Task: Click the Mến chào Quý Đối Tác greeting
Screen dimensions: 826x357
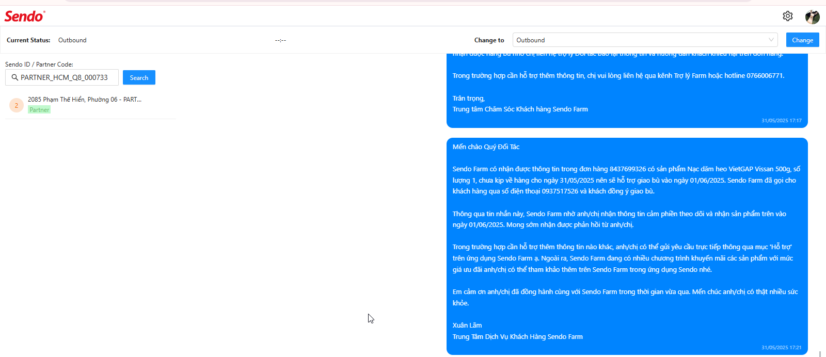Action: coord(486,147)
